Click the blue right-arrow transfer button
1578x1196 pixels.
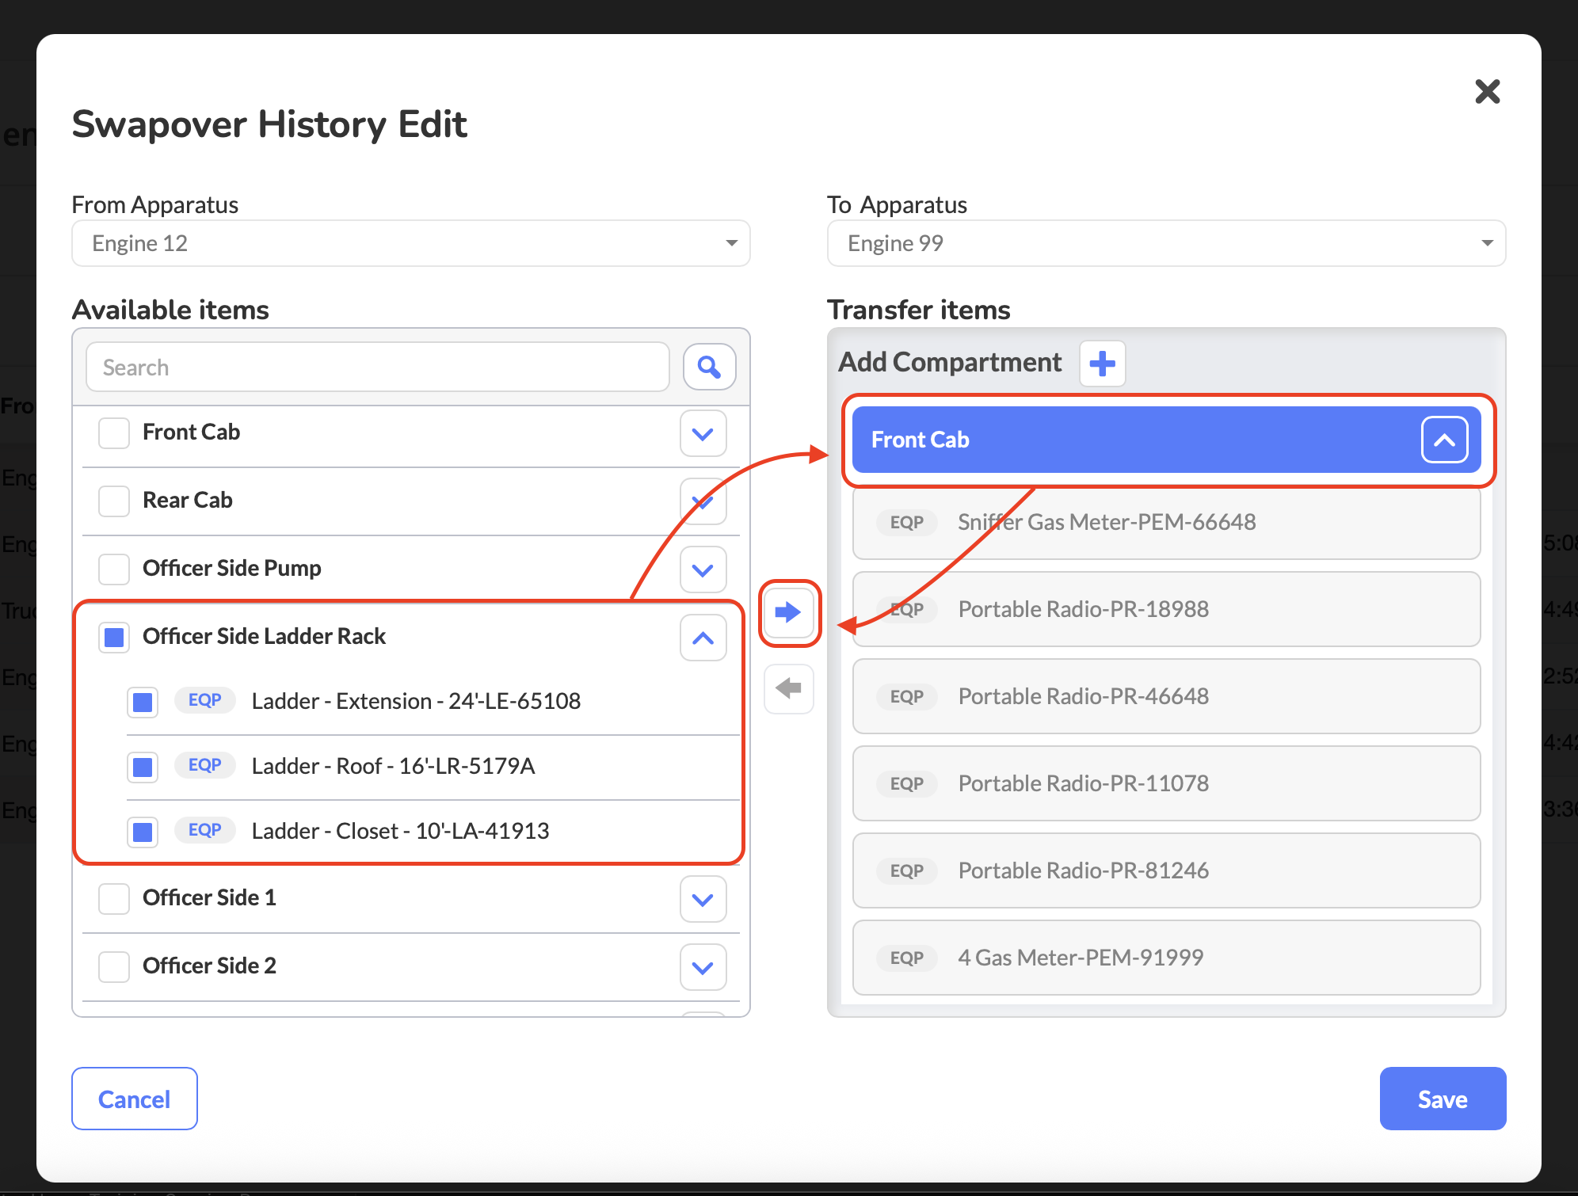click(x=788, y=611)
